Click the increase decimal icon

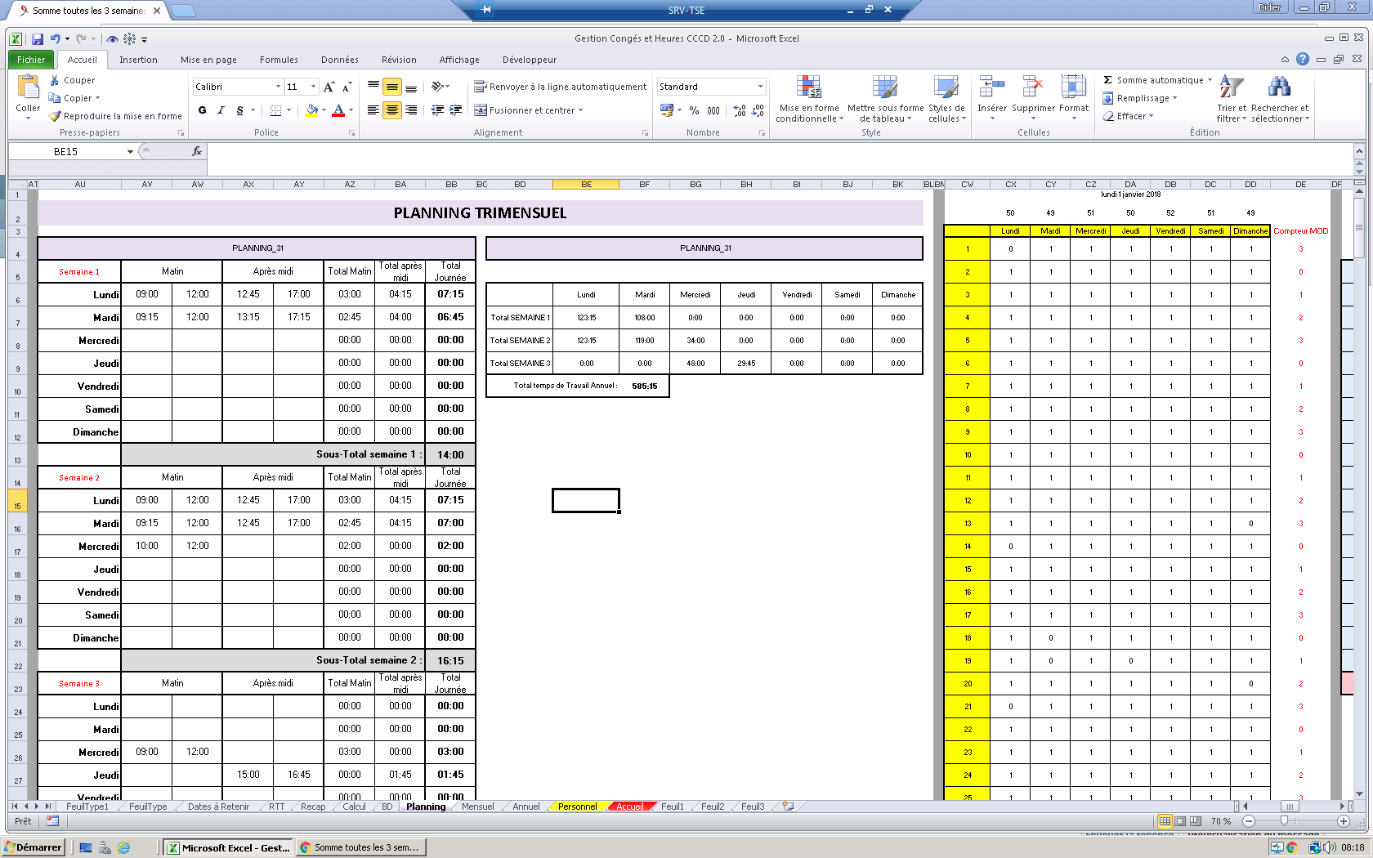[x=740, y=110]
